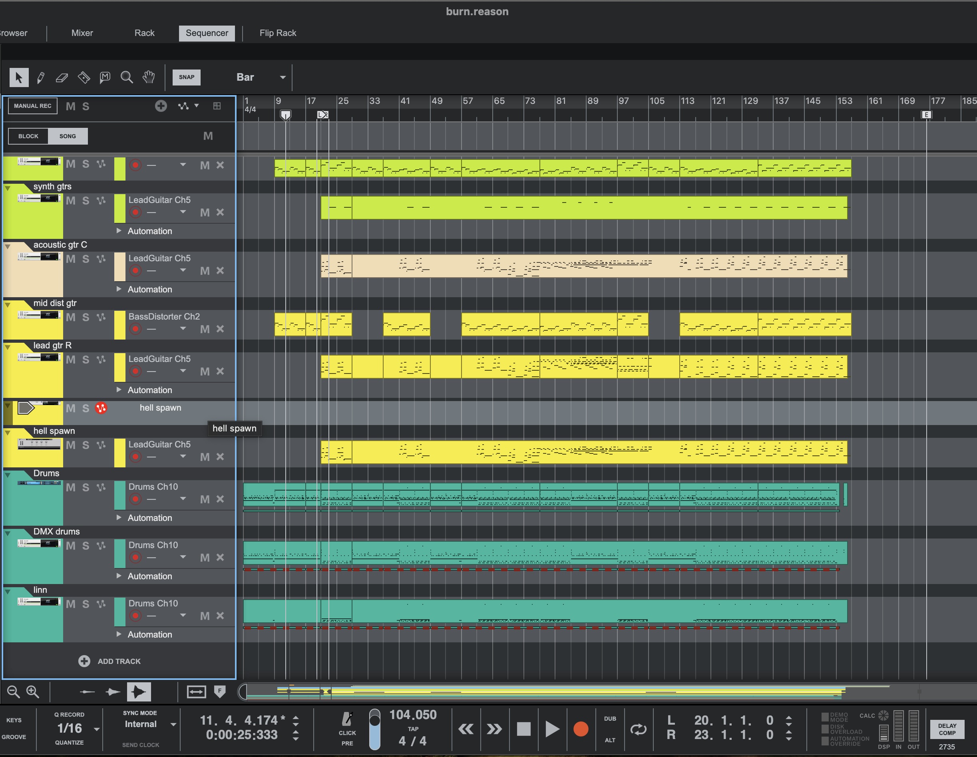Image resolution: width=977 pixels, height=757 pixels.
Task: Toggle MANUAL REC mode
Action: tap(33, 106)
